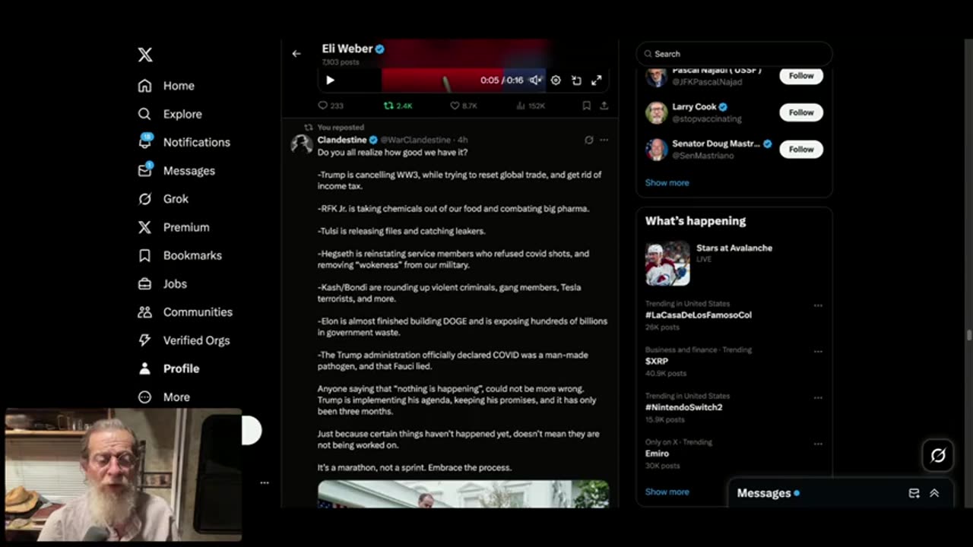
Task: Follow Senator Doug Mastriano
Action: click(x=801, y=149)
